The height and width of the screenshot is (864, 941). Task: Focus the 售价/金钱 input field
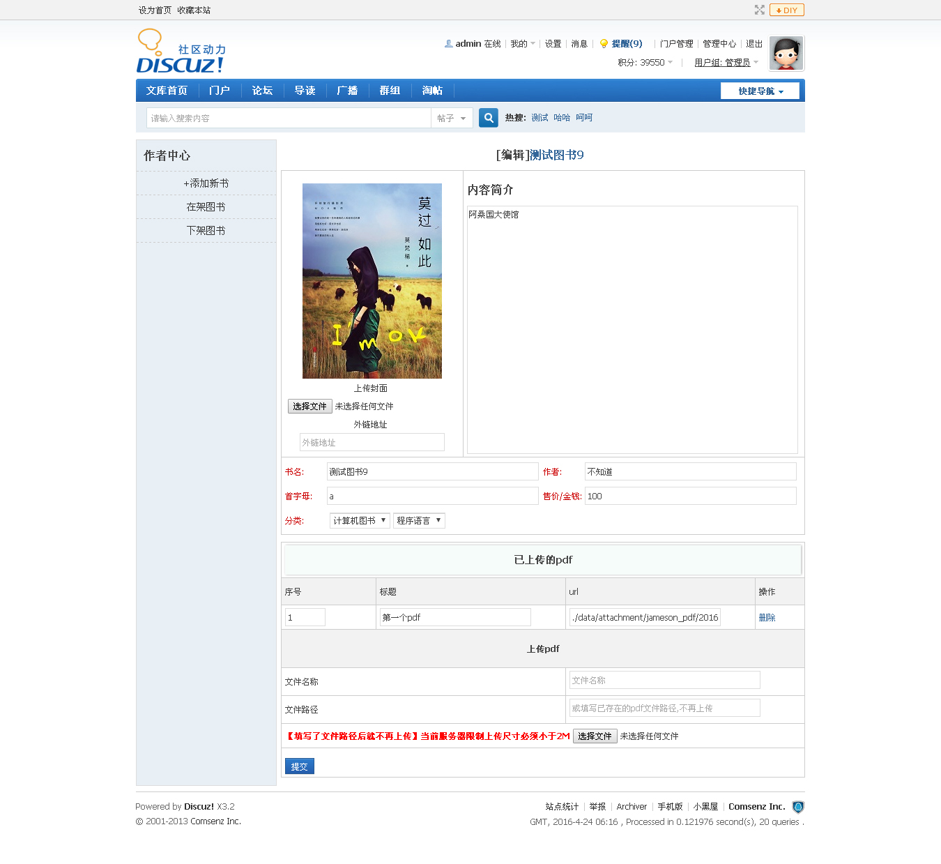point(691,496)
